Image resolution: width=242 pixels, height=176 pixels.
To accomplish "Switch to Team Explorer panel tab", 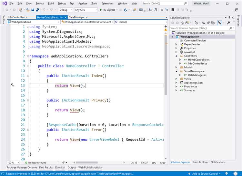I will pyautogui.click(x=200, y=162).
